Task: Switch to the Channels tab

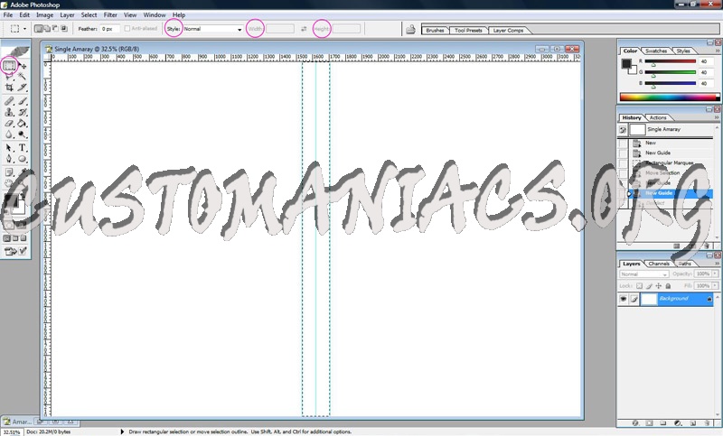Action: click(x=659, y=264)
